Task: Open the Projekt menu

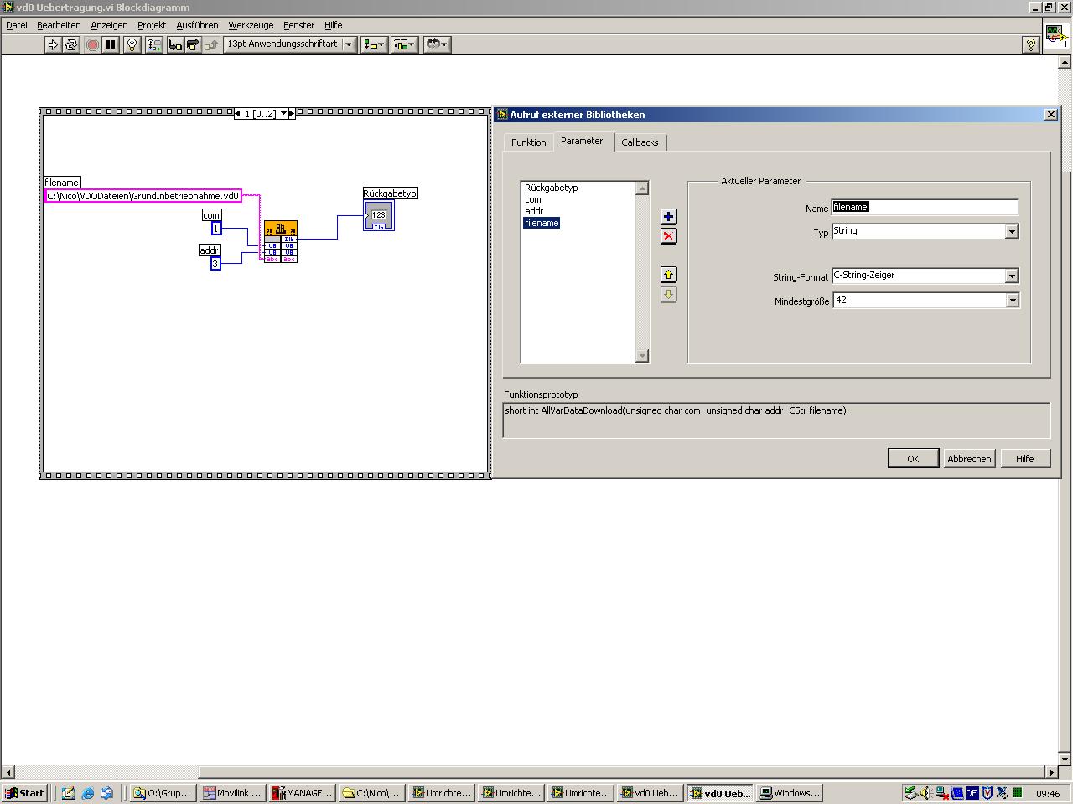Action: pyautogui.click(x=152, y=25)
